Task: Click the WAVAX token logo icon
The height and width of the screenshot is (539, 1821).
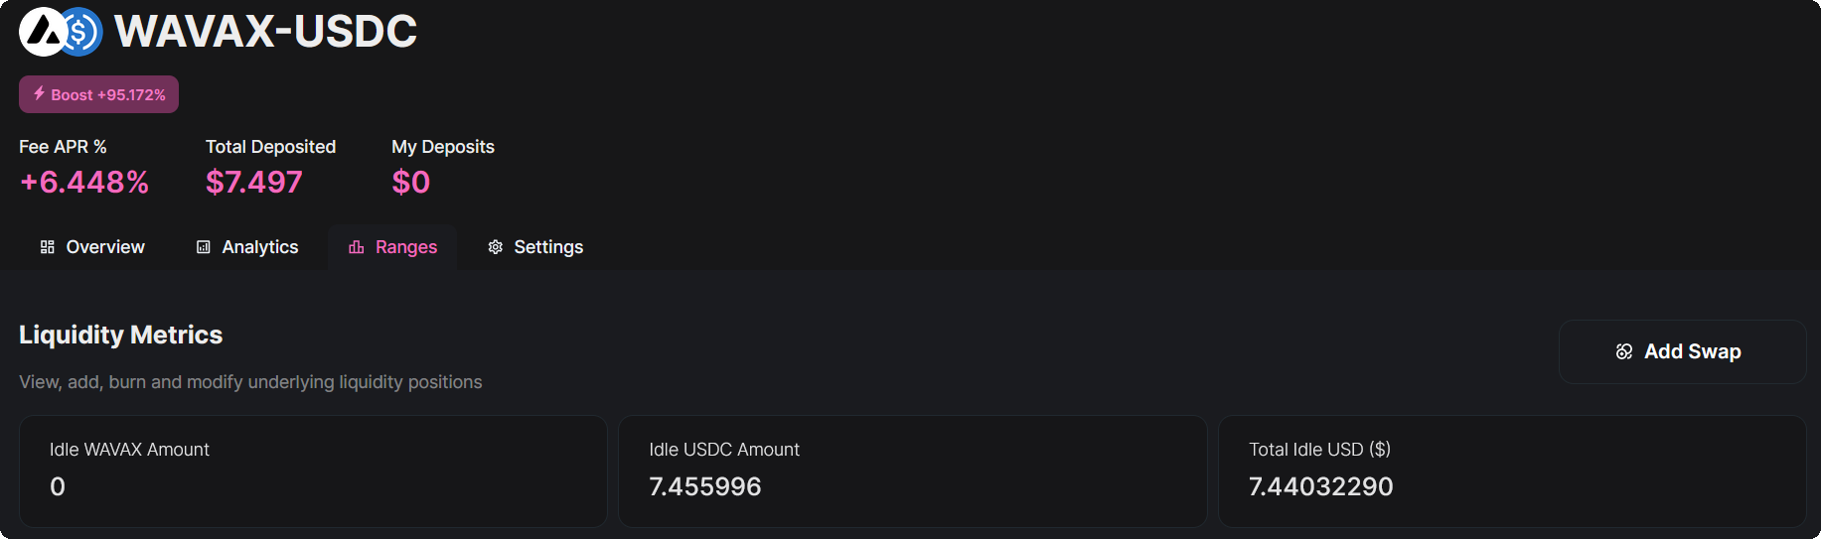Action: coord(42,32)
